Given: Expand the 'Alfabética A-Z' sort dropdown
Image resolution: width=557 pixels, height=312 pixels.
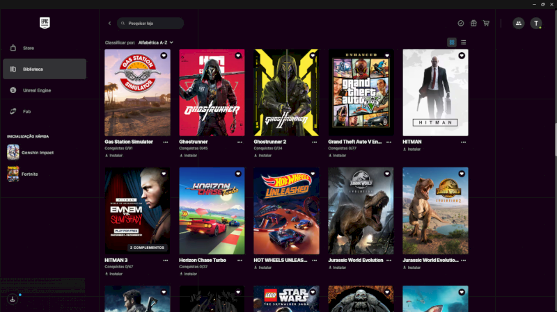Looking at the screenshot, I should point(155,42).
